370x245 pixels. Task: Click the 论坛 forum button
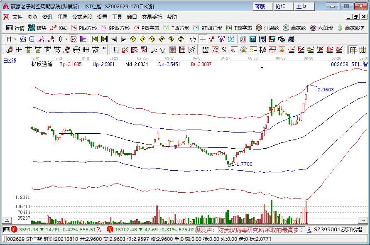coord(281,6)
